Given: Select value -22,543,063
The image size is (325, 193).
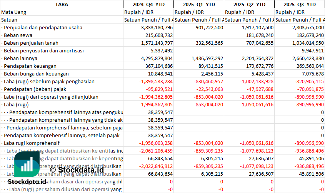Looking at the screenshot, I should [210, 89].
